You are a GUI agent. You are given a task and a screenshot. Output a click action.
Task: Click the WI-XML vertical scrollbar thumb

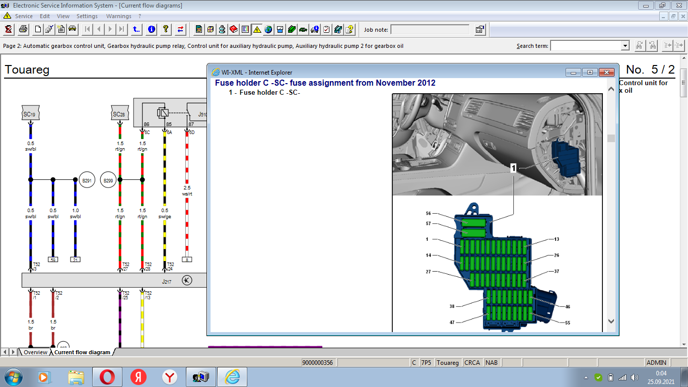[x=611, y=138]
